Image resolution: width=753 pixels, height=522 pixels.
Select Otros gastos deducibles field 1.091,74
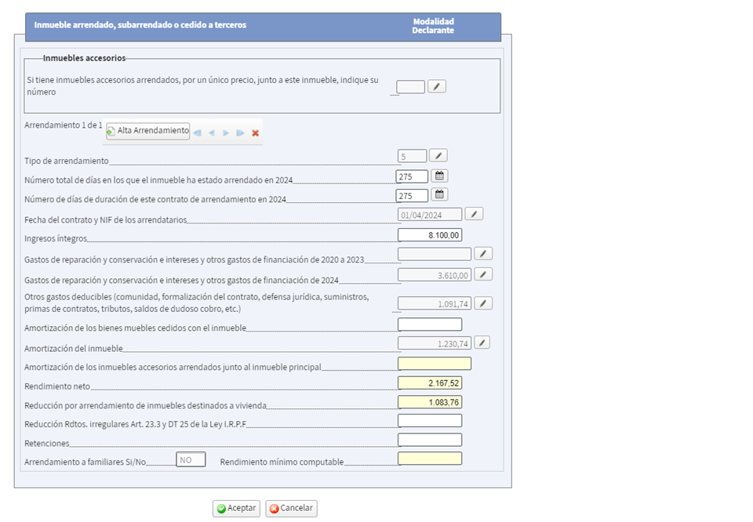coord(435,303)
